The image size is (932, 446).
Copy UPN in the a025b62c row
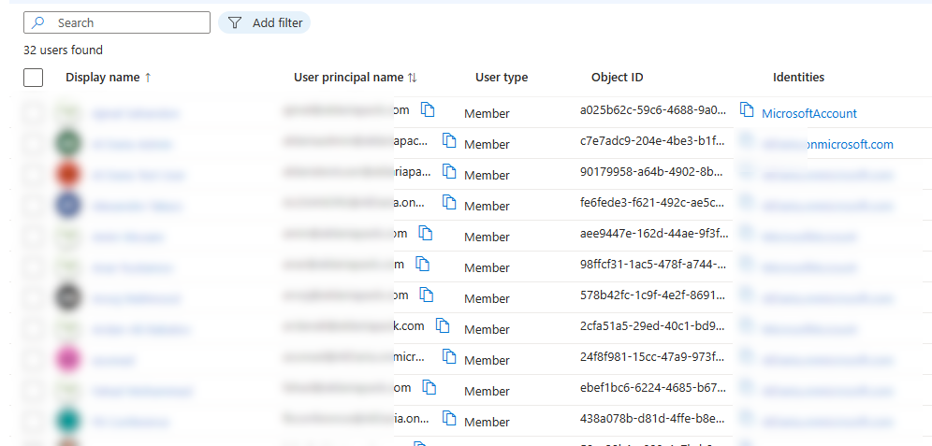(x=428, y=110)
